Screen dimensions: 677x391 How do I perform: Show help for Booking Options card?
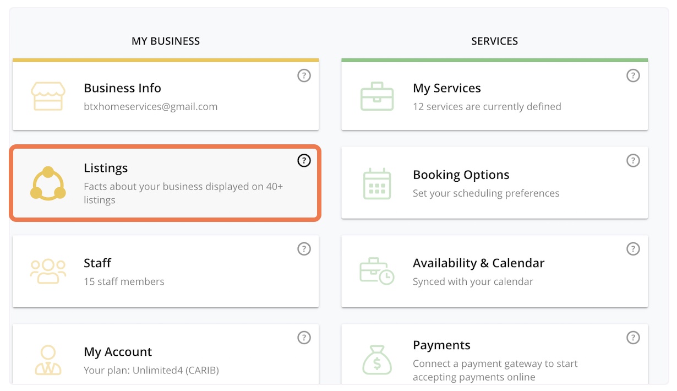pyautogui.click(x=633, y=160)
